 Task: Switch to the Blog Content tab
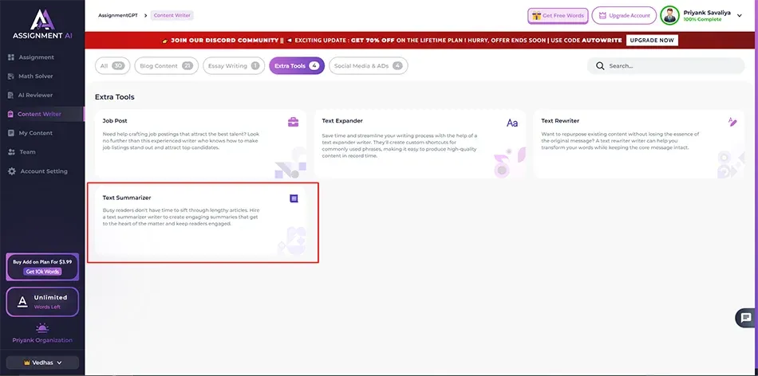164,66
